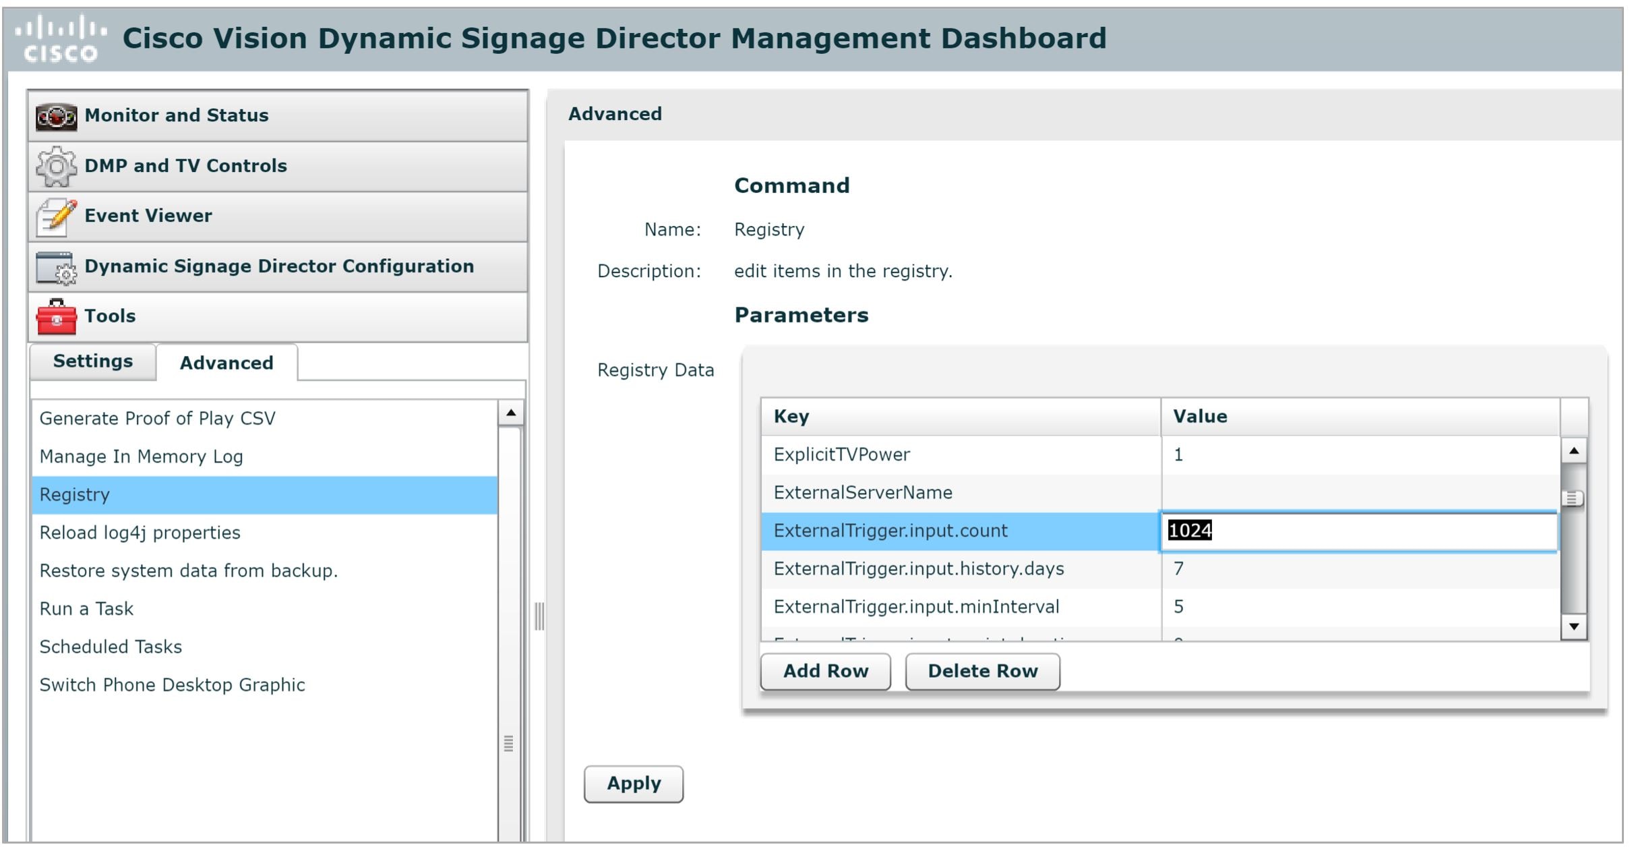Click the Delete Row button

[983, 672]
